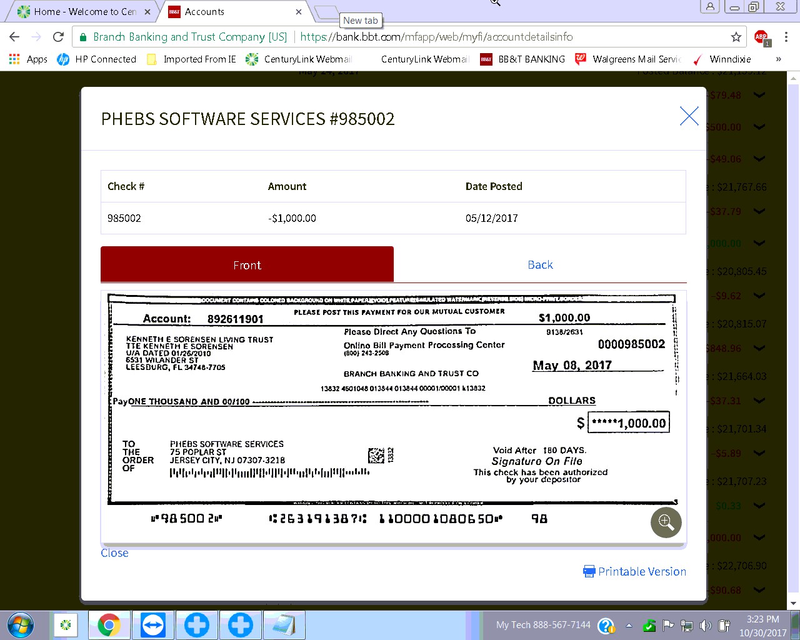Open the Printable Version link
Viewport: 800px width, 640px height.
(642, 571)
